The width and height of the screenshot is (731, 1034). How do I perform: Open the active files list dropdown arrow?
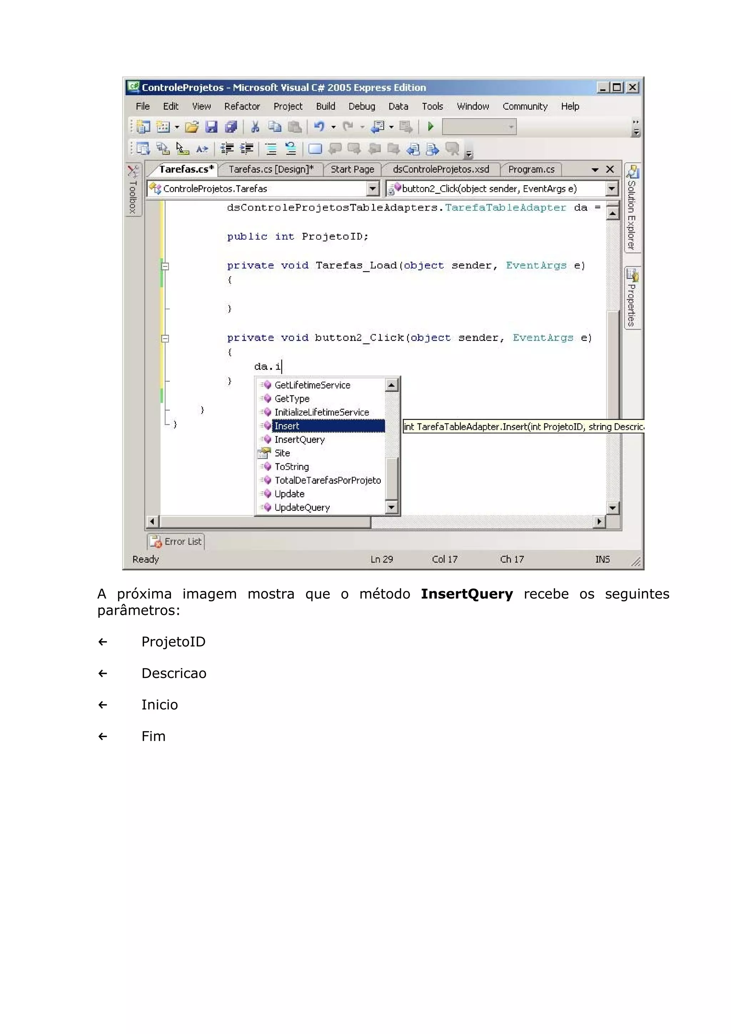pos(595,170)
